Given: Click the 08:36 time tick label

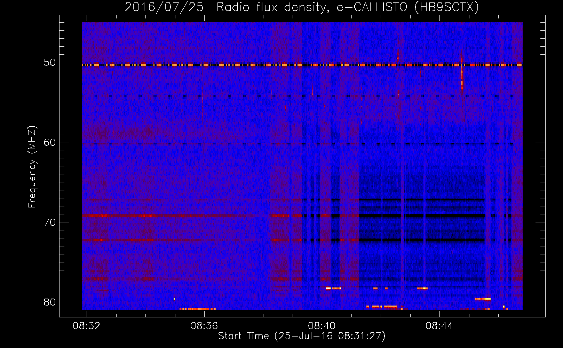Looking at the screenshot, I should tap(204, 326).
